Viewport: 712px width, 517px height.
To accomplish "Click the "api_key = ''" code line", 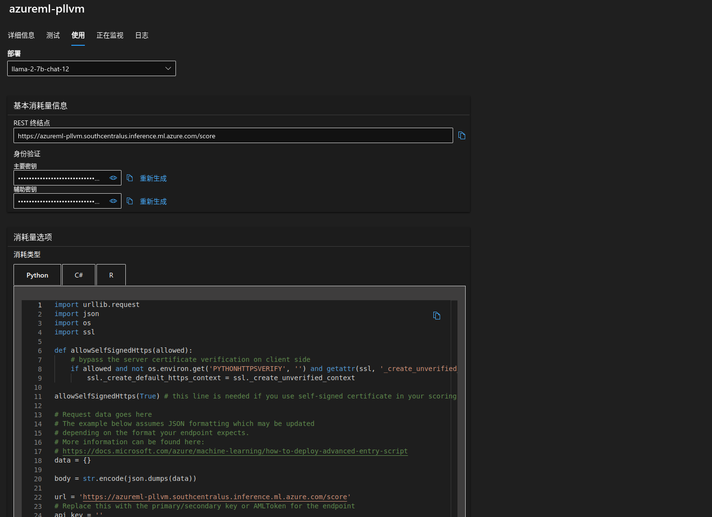I will (79, 514).
